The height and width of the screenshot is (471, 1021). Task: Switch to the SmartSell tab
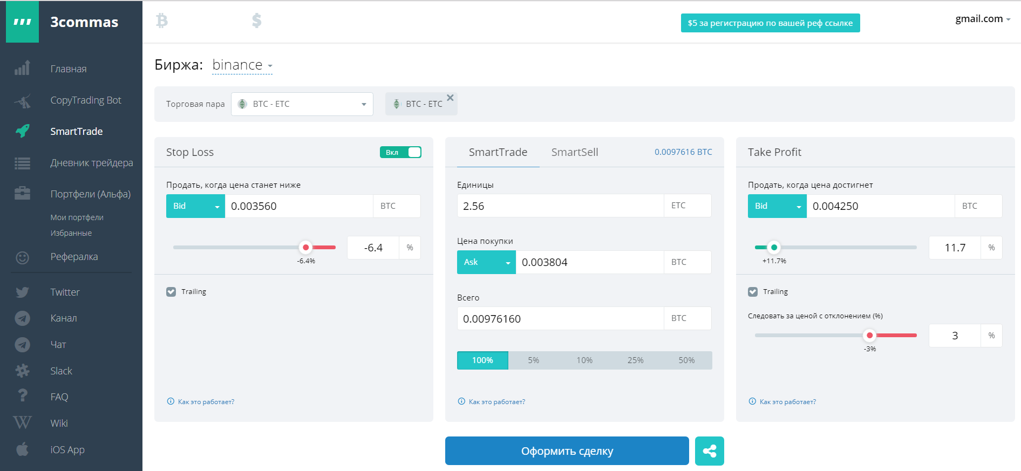pyautogui.click(x=575, y=152)
